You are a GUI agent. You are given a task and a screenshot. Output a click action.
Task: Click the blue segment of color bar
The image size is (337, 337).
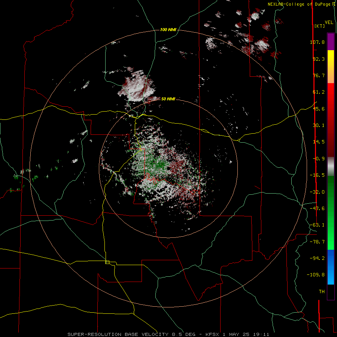point(331,267)
